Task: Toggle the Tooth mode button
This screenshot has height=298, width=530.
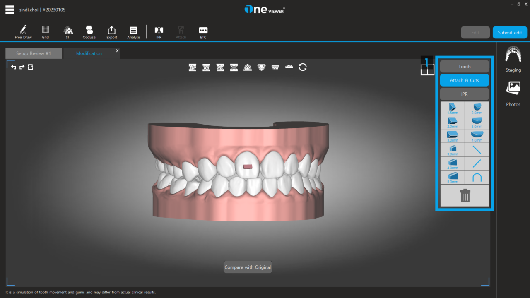Action: pos(464,66)
